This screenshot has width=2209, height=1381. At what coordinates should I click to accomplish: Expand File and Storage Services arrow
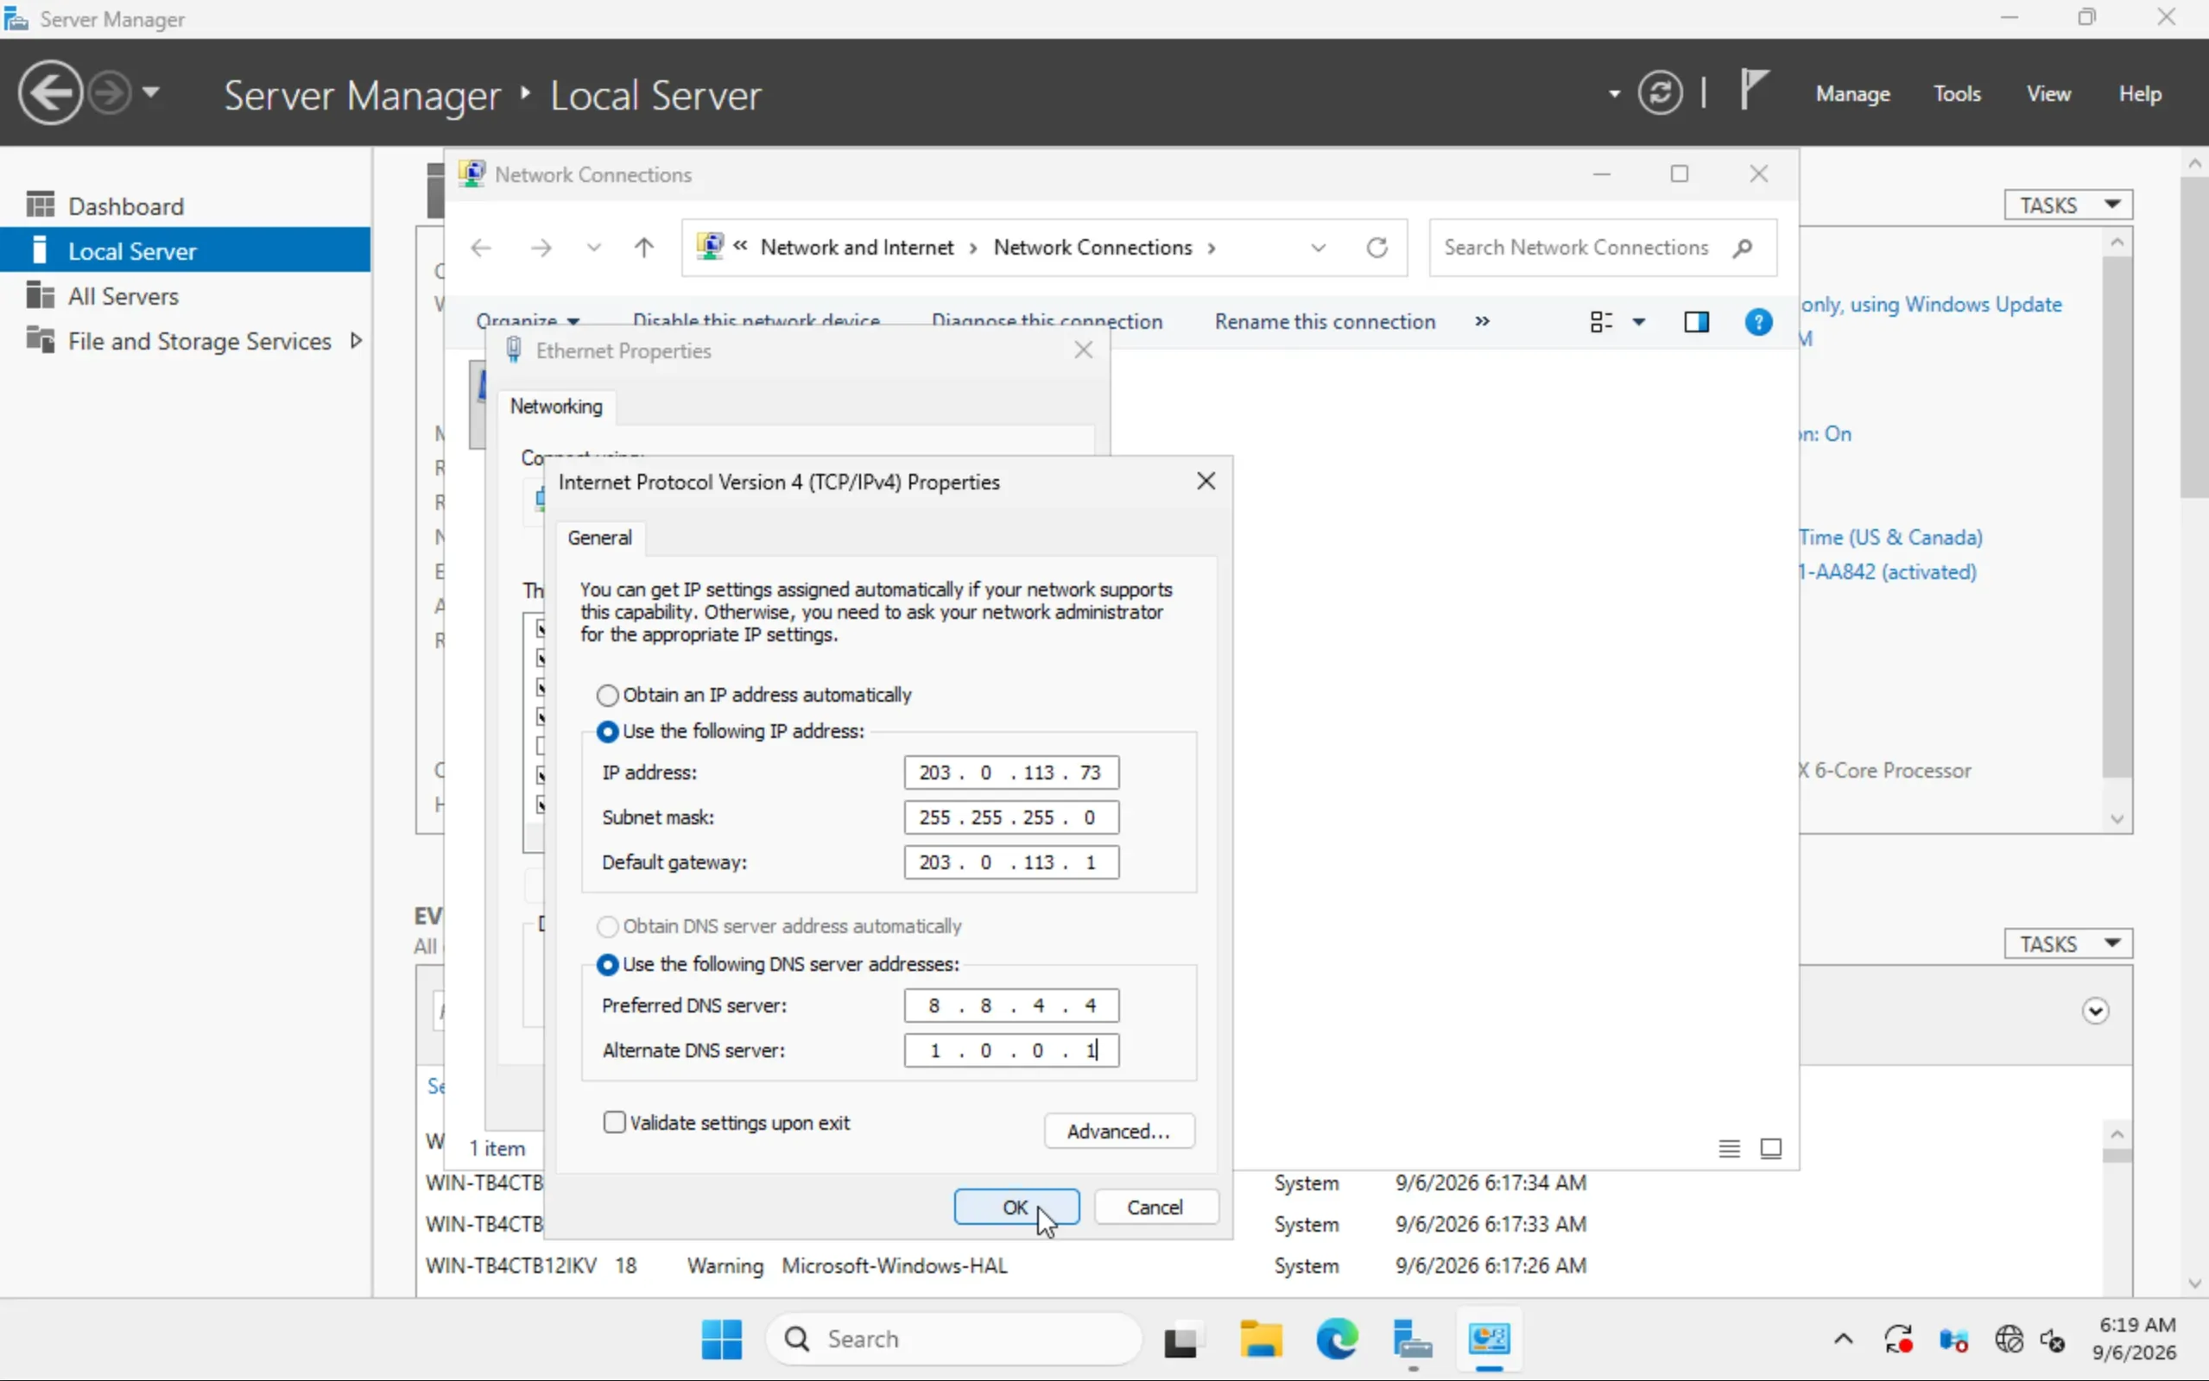pos(357,341)
